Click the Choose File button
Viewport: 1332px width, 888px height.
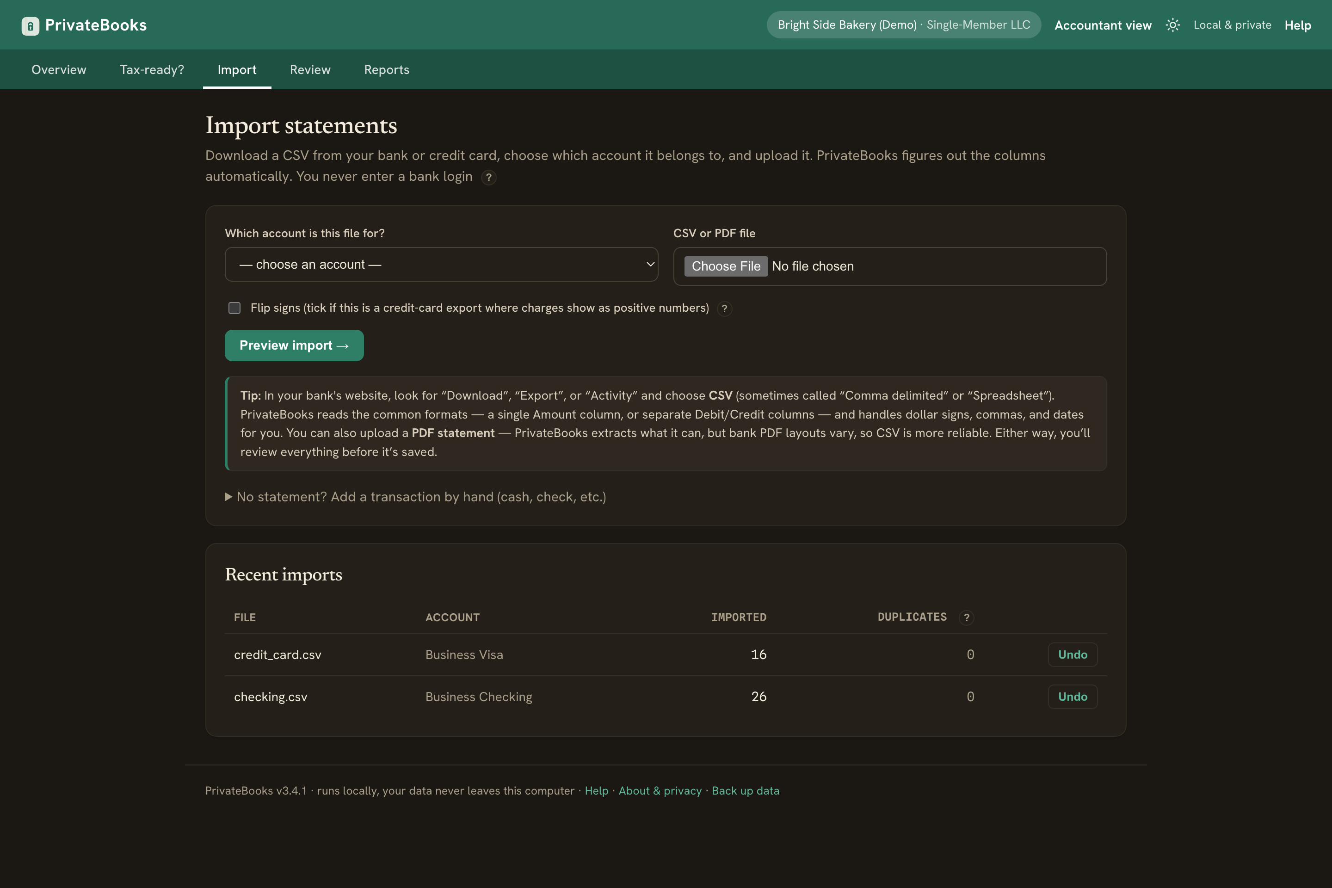(726, 266)
